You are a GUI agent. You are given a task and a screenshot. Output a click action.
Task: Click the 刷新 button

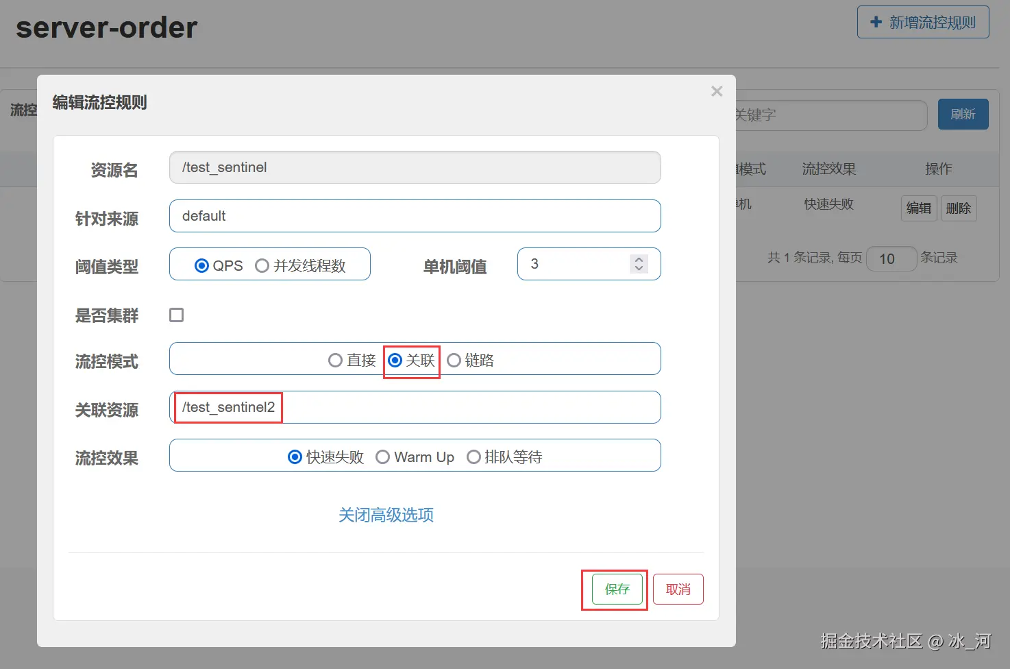(x=963, y=114)
